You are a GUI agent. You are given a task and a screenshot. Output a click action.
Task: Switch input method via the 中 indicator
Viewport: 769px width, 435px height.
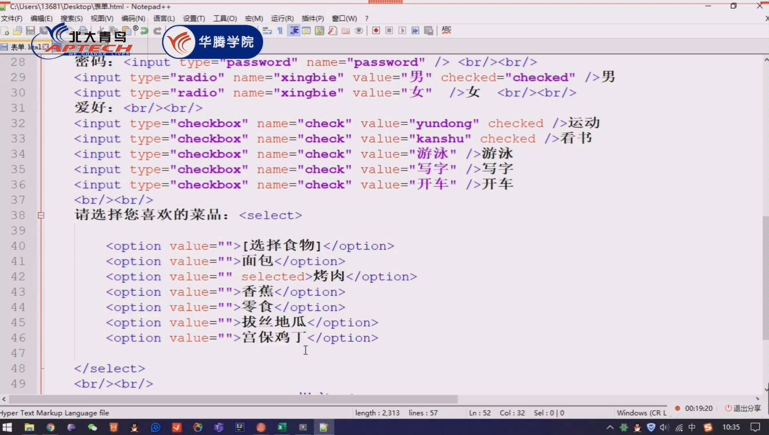[692, 427]
